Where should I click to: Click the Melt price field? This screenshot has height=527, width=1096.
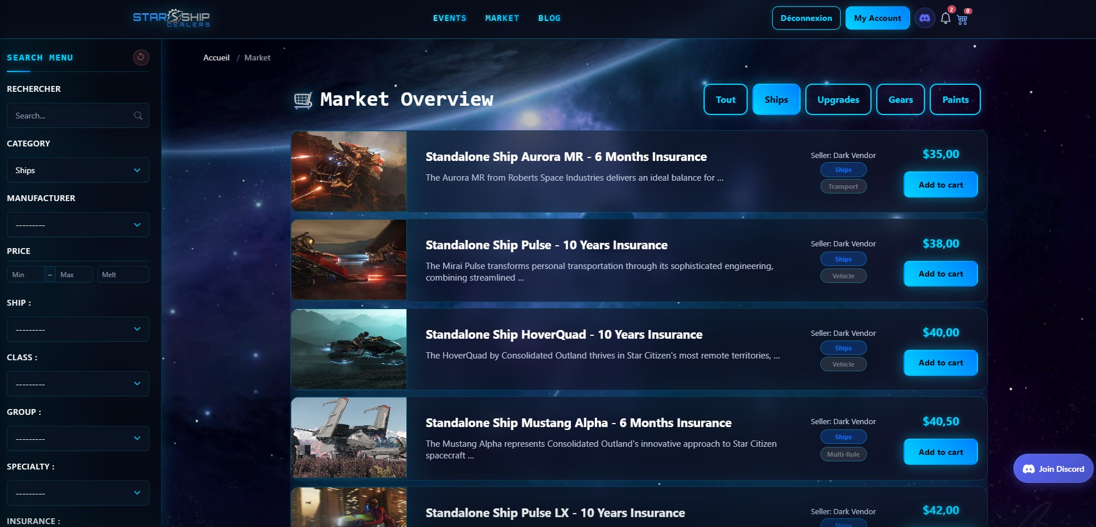124,274
